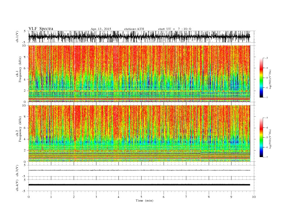286x221 pixels.
Task: Click the "10" kHz tick on ch.1 frequency axis
Action: 25,45
